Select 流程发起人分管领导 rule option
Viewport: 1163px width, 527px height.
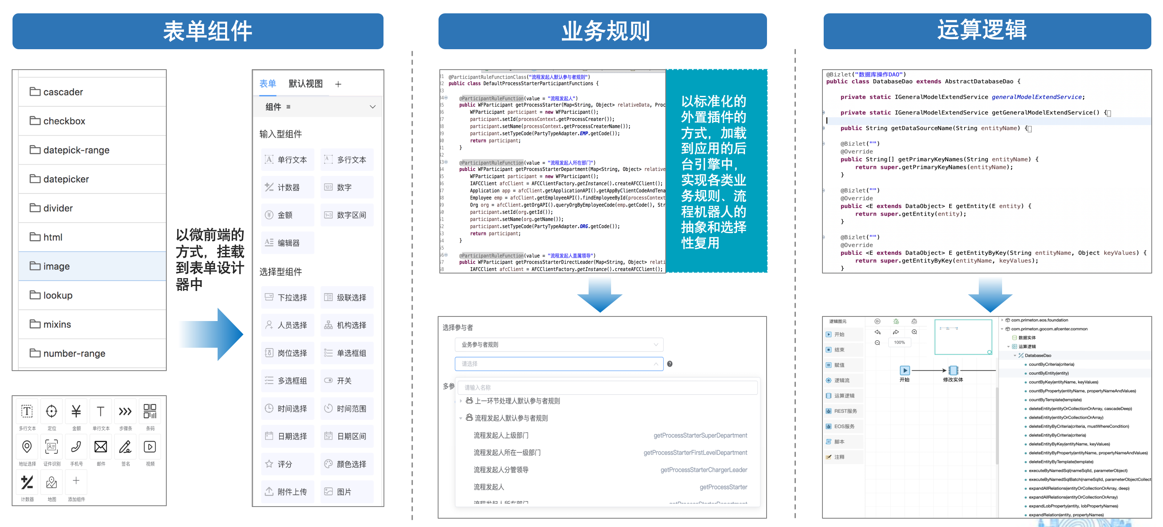coord(501,469)
